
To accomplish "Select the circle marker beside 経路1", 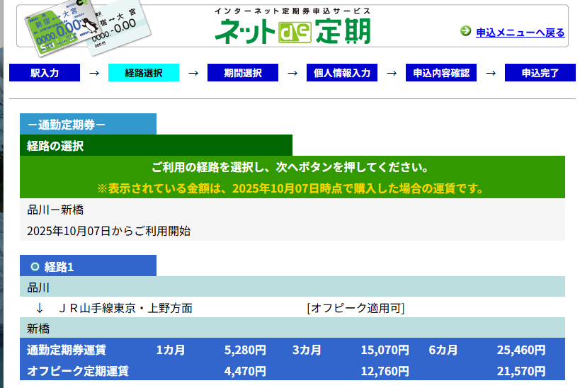I will 35,266.
